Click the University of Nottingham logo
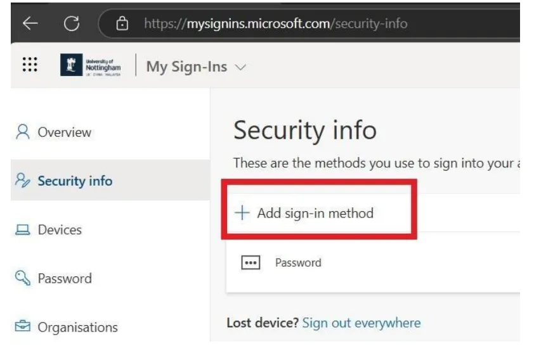The image size is (534, 360). 91,65
